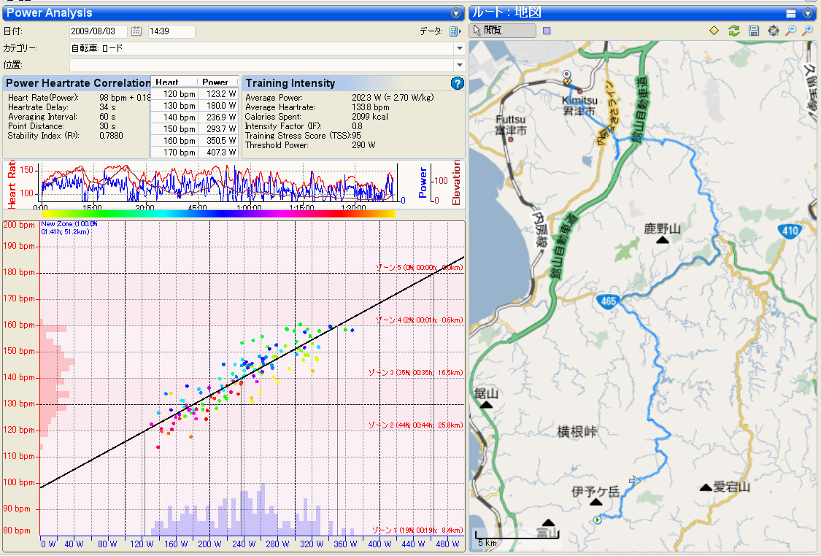Click the Averaging Interval value 60 s
821x556 pixels.
[x=107, y=117]
